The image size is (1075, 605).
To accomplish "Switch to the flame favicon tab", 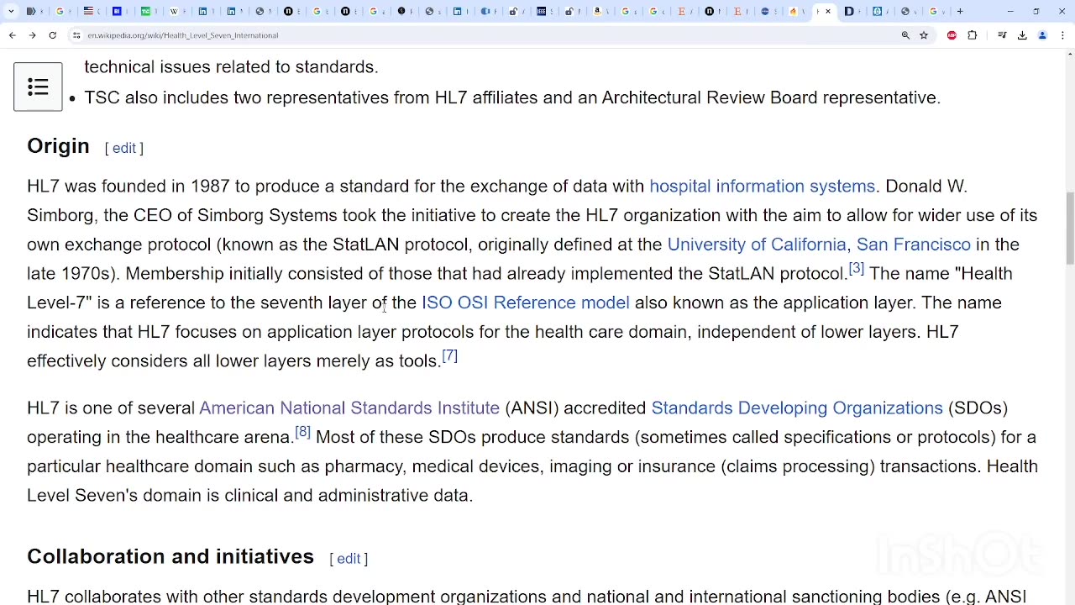I will tap(793, 11).
